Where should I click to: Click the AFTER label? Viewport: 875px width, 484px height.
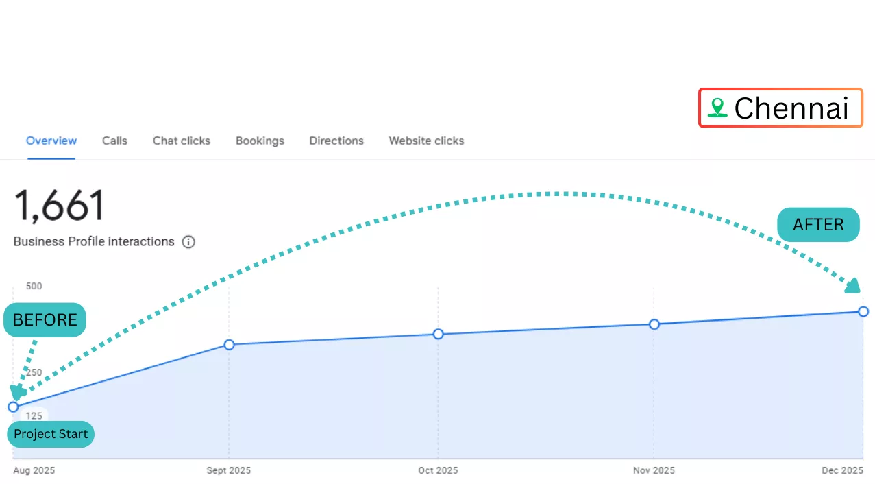(818, 225)
